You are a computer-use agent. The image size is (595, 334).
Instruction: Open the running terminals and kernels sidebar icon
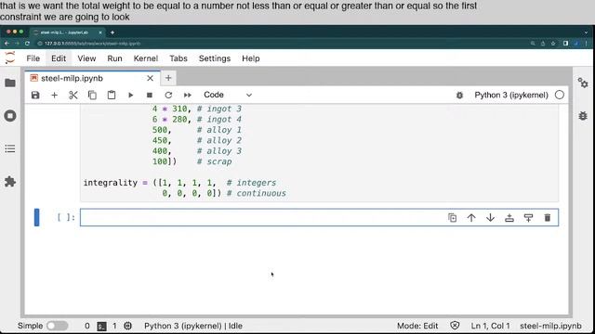coord(10,115)
